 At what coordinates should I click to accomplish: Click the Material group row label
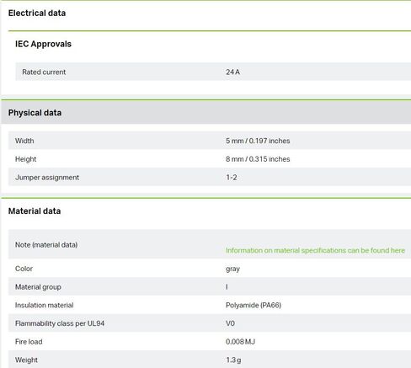(x=38, y=287)
